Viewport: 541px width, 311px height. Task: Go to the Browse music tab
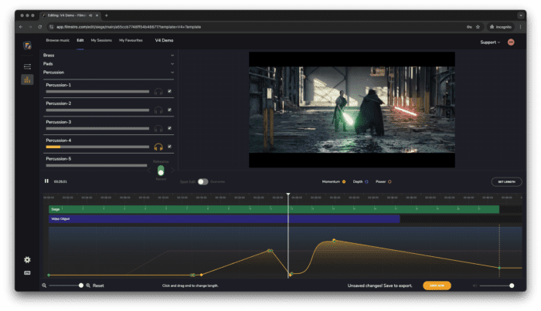pyautogui.click(x=58, y=39)
